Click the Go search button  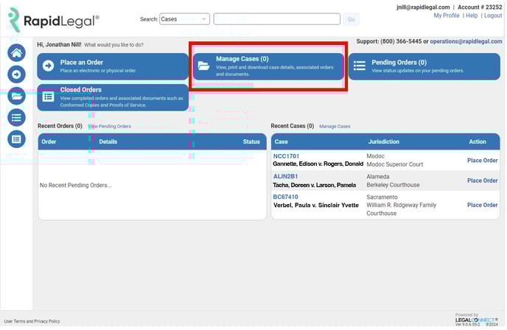click(x=352, y=19)
